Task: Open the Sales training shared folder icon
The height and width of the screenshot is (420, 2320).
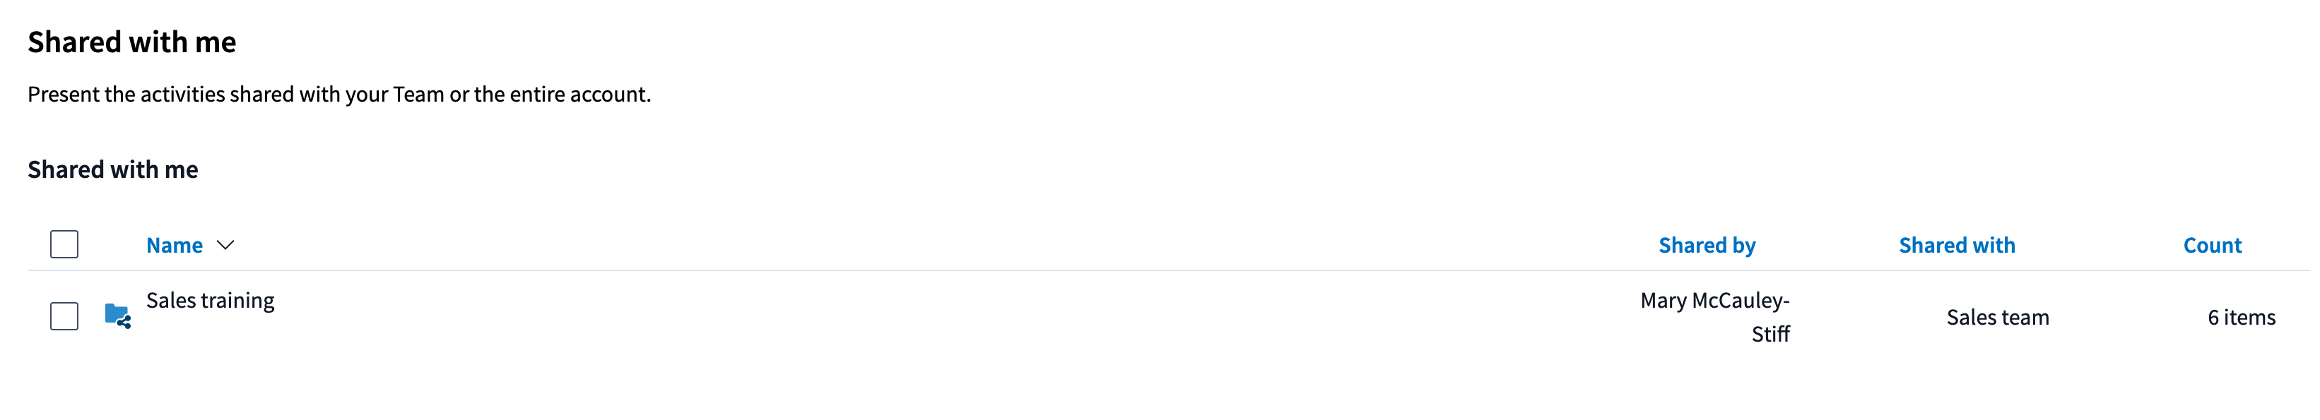Action: click(x=117, y=316)
